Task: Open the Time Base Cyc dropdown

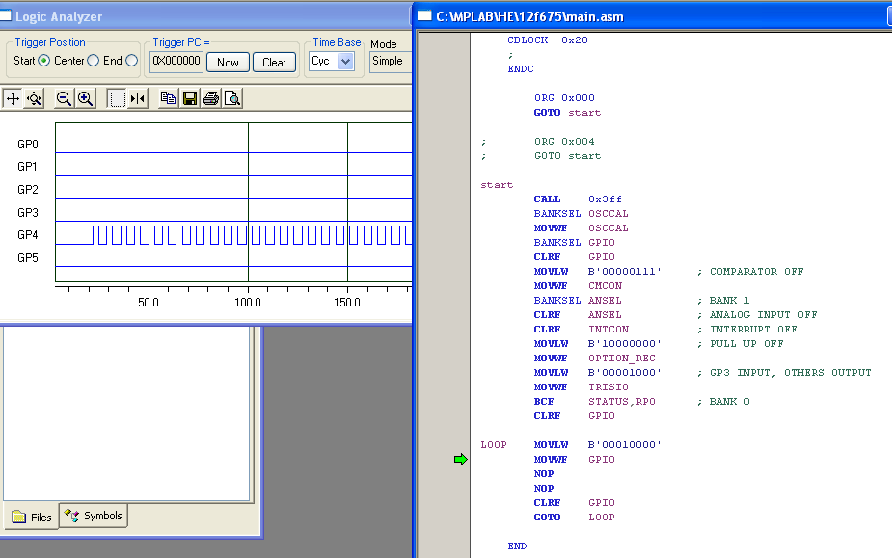Action: 346,62
